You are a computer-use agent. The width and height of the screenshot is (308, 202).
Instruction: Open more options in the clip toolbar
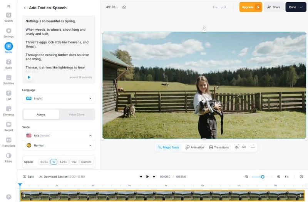pos(253,147)
